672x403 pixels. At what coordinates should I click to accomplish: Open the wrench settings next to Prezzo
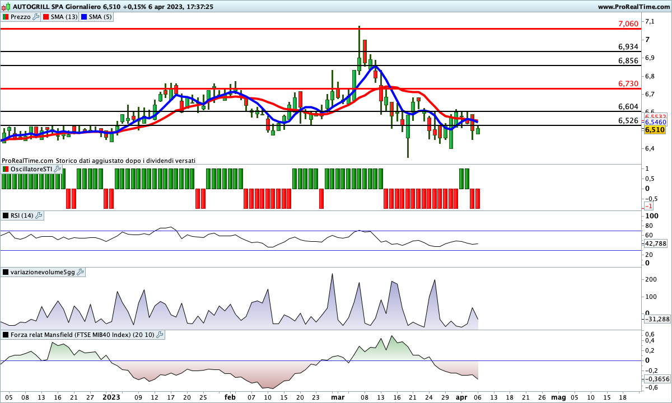tap(36, 17)
